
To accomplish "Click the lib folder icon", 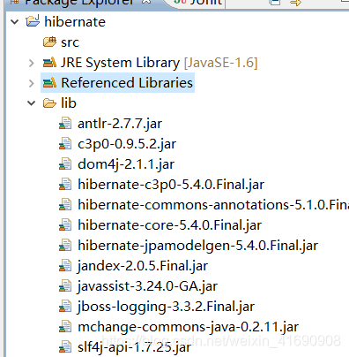I will point(49,103).
